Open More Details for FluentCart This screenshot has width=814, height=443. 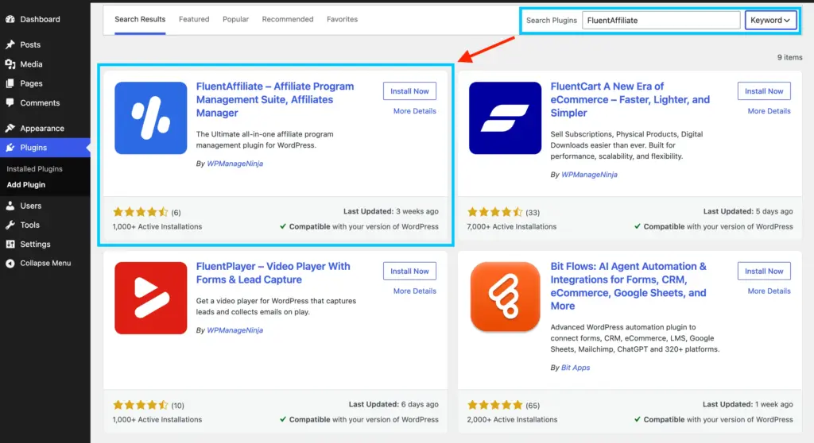pos(769,111)
